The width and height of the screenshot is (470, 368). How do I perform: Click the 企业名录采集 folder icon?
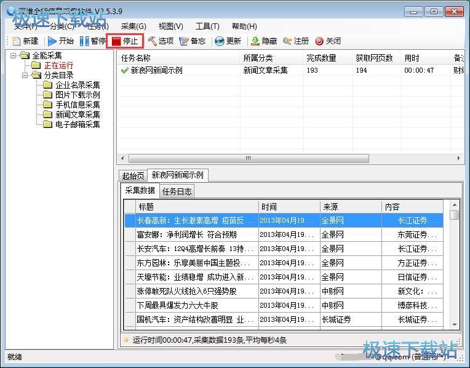click(x=47, y=85)
